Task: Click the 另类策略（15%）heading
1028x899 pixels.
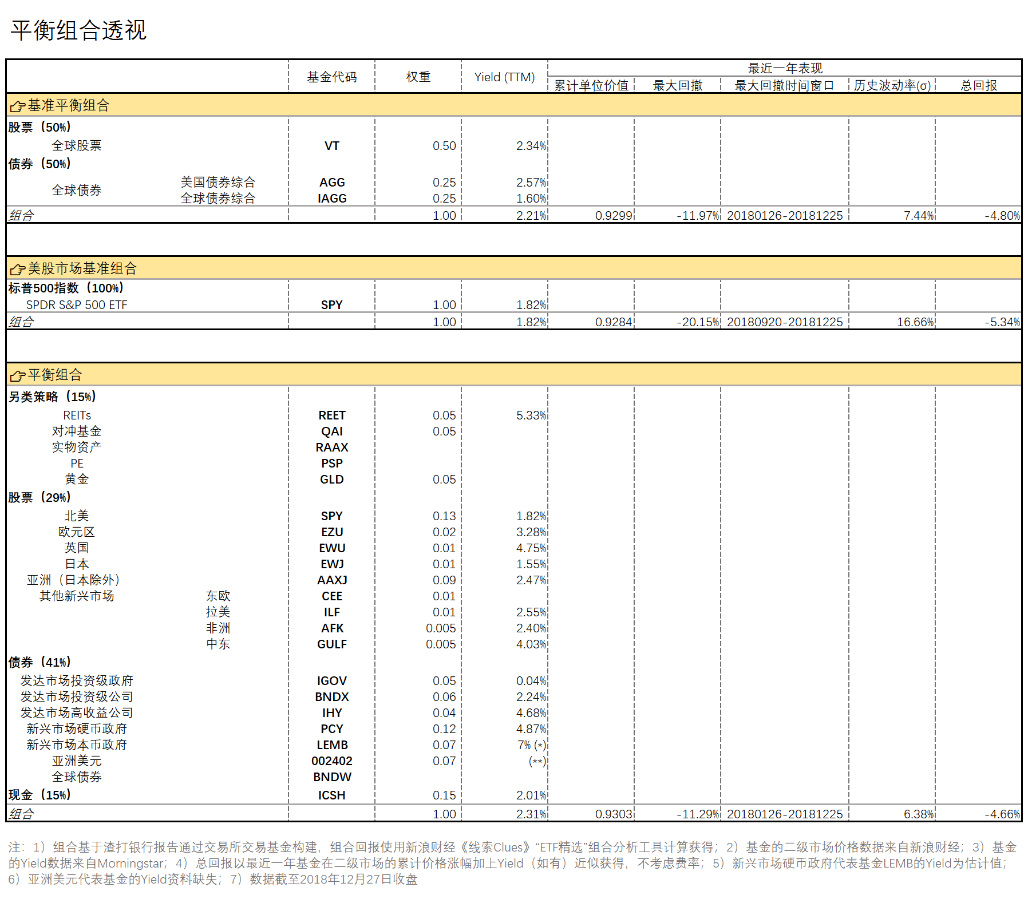Action: point(52,397)
